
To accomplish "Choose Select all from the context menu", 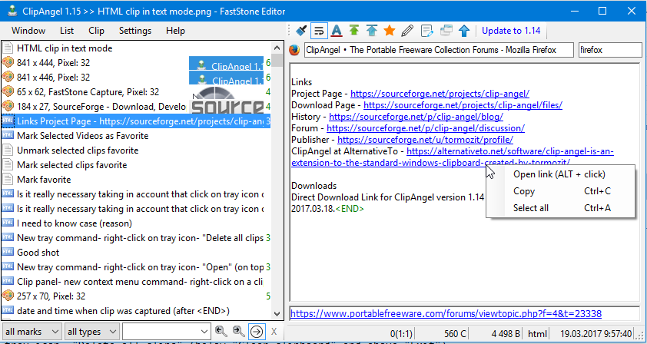I will tap(560, 208).
